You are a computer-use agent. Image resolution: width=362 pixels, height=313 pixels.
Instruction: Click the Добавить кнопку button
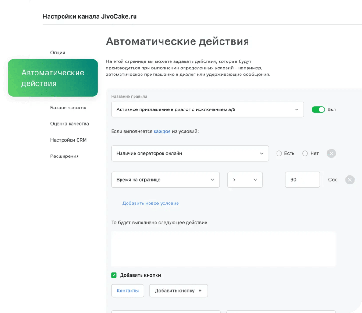(x=179, y=291)
